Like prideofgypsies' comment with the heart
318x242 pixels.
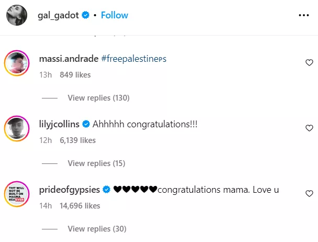click(309, 193)
